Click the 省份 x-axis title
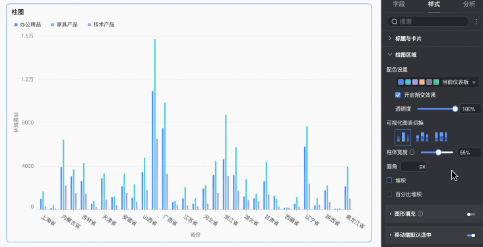This screenshot has width=483, height=247. coord(195,234)
